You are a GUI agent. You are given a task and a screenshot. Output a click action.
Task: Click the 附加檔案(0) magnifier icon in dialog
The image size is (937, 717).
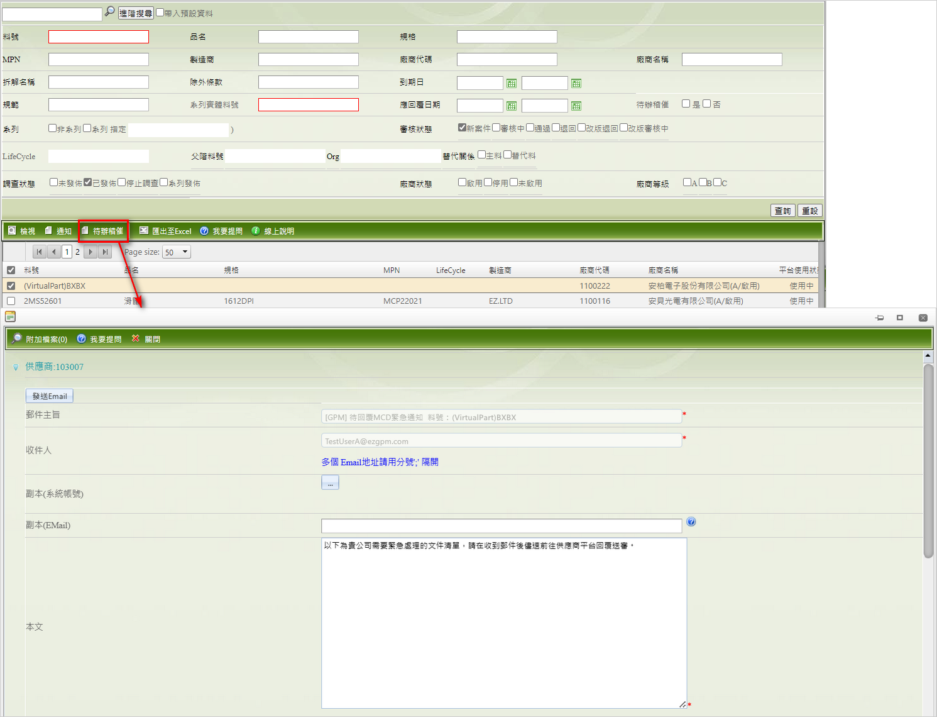coord(17,338)
